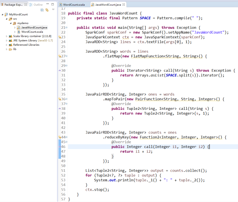The image size is (238, 202).
Task: Click the line number 52 in the gutter
Action: tap(63, 175)
